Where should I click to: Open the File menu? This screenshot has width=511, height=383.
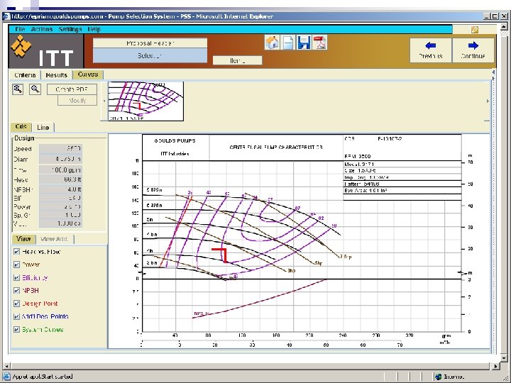[20, 29]
